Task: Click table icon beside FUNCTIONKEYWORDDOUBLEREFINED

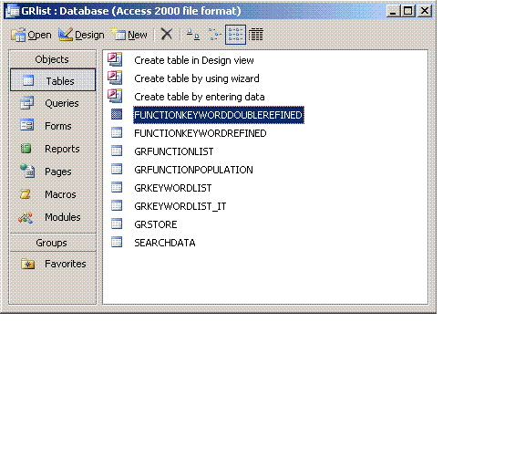Action: click(x=117, y=114)
